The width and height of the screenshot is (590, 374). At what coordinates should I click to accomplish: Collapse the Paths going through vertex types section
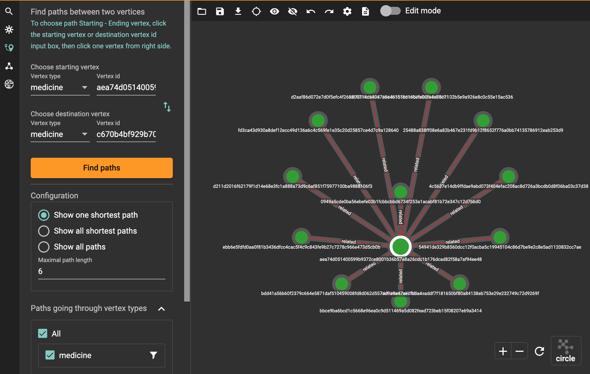161,309
